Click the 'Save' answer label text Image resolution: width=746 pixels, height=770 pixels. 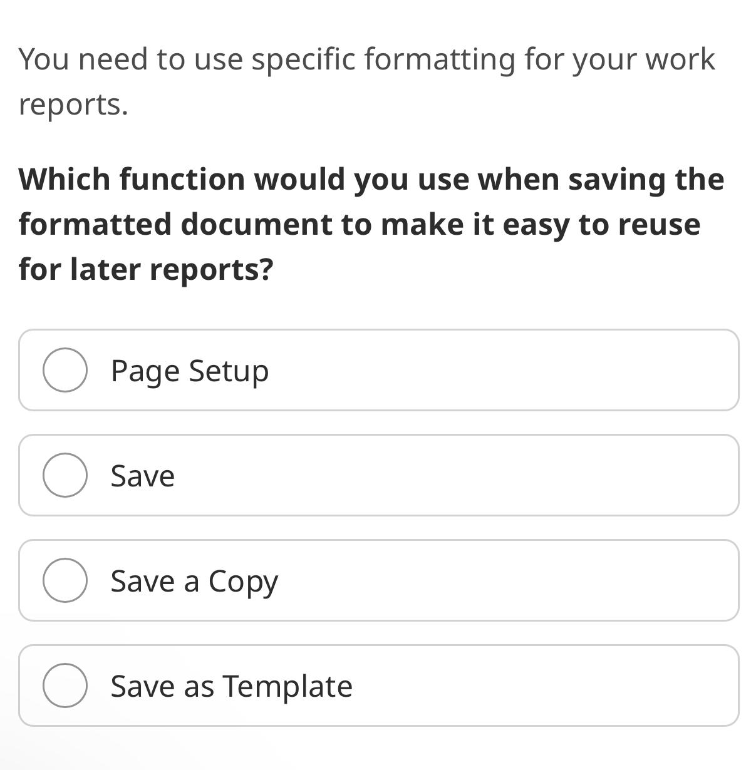(143, 476)
